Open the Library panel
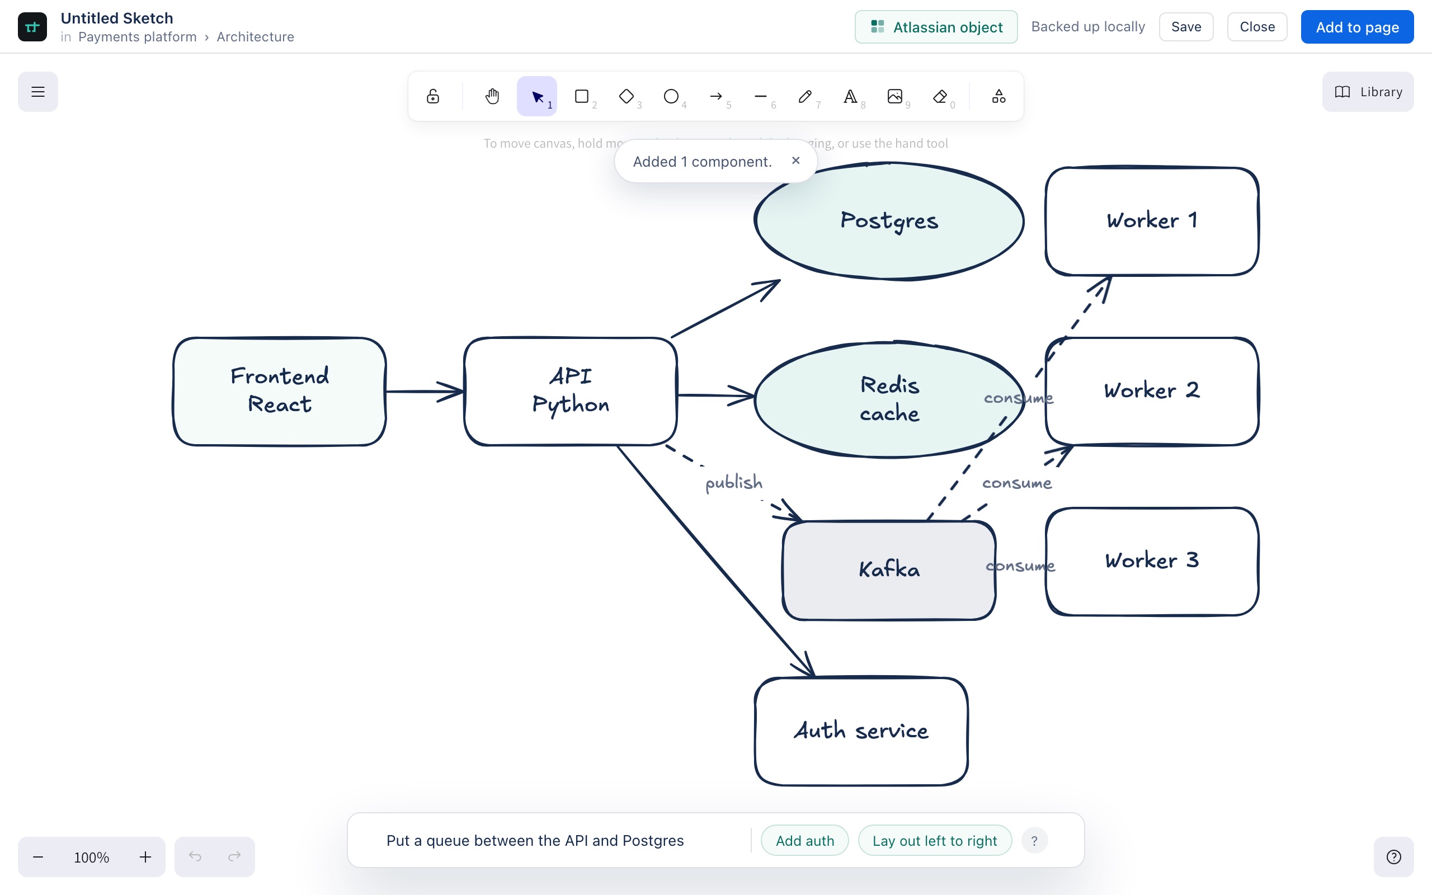This screenshot has width=1432, height=895. pyautogui.click(x=1368, y=92)
